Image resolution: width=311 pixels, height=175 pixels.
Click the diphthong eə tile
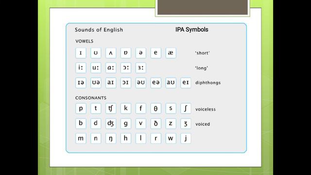click(x=155, y=83)
